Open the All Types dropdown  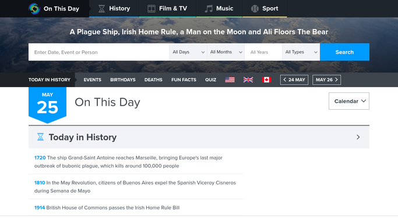(x=301, y=52)
